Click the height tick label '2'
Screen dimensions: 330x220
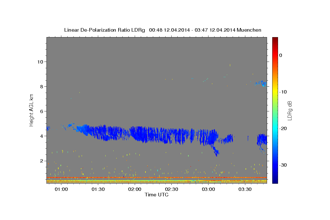click(42, 161)
